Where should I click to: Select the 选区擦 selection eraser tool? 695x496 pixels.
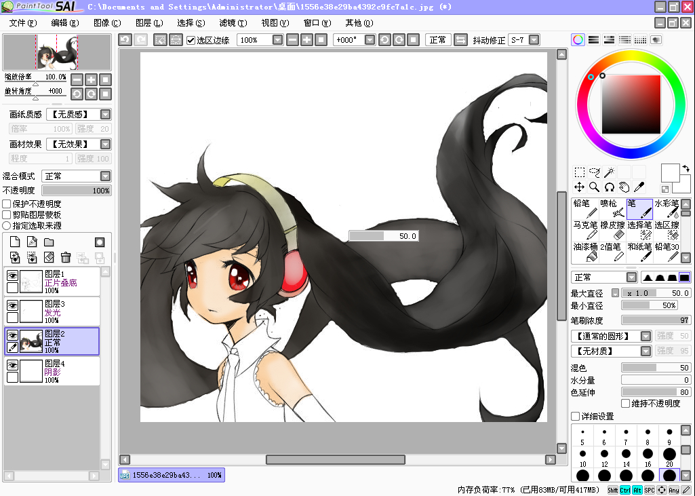pos(667,230)
